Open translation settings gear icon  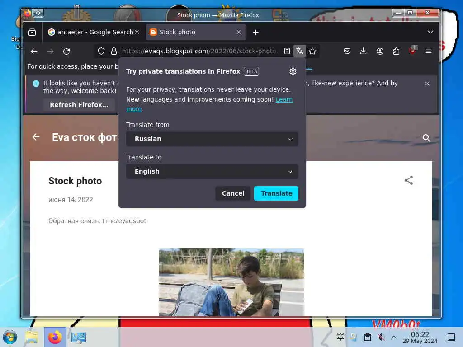coord(293,71)
